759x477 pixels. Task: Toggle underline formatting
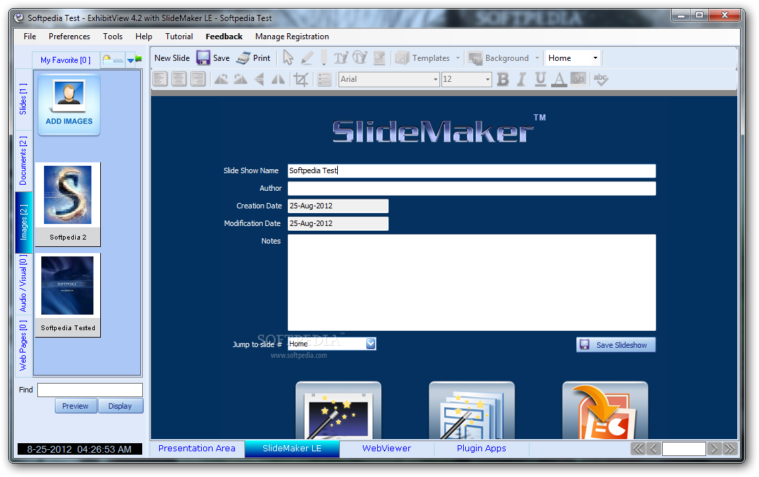pyautogui.click(x=540, y=79)
